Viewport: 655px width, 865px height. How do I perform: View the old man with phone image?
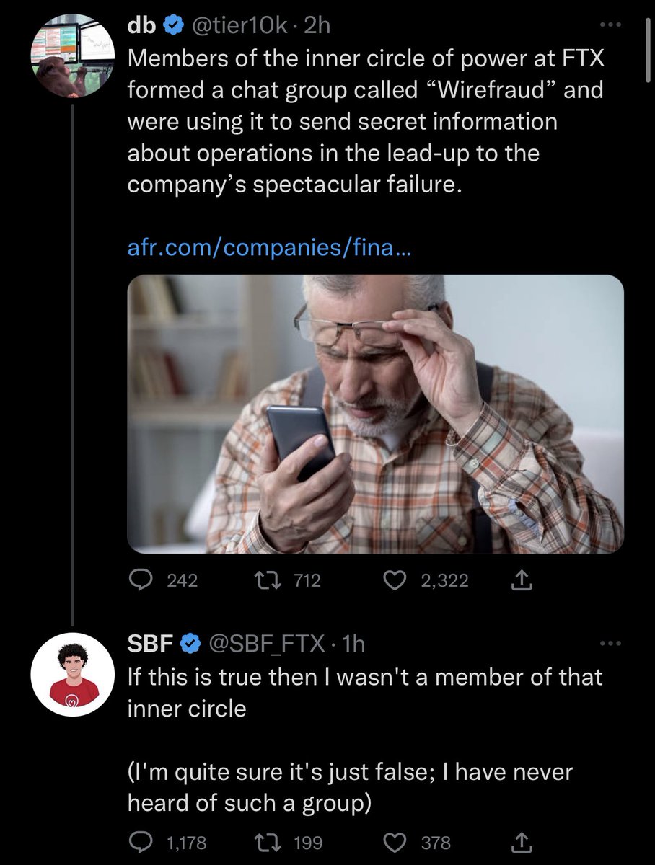[375, 414]
